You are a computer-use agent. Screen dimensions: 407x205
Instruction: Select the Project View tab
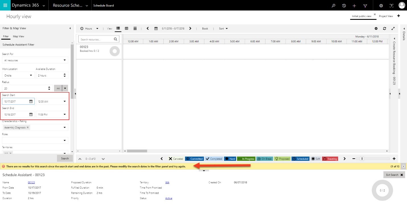pos(386,16)
